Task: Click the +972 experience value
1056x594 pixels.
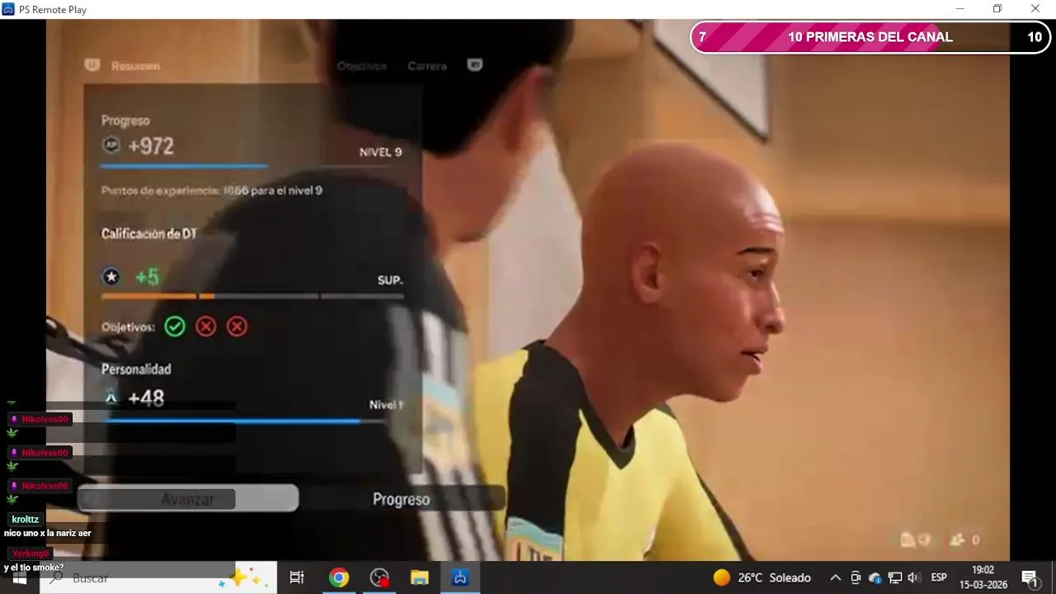Action: tap(151, 146)
